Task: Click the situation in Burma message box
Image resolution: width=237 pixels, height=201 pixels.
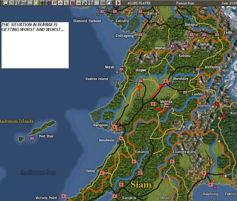Action: click(35, 45)
